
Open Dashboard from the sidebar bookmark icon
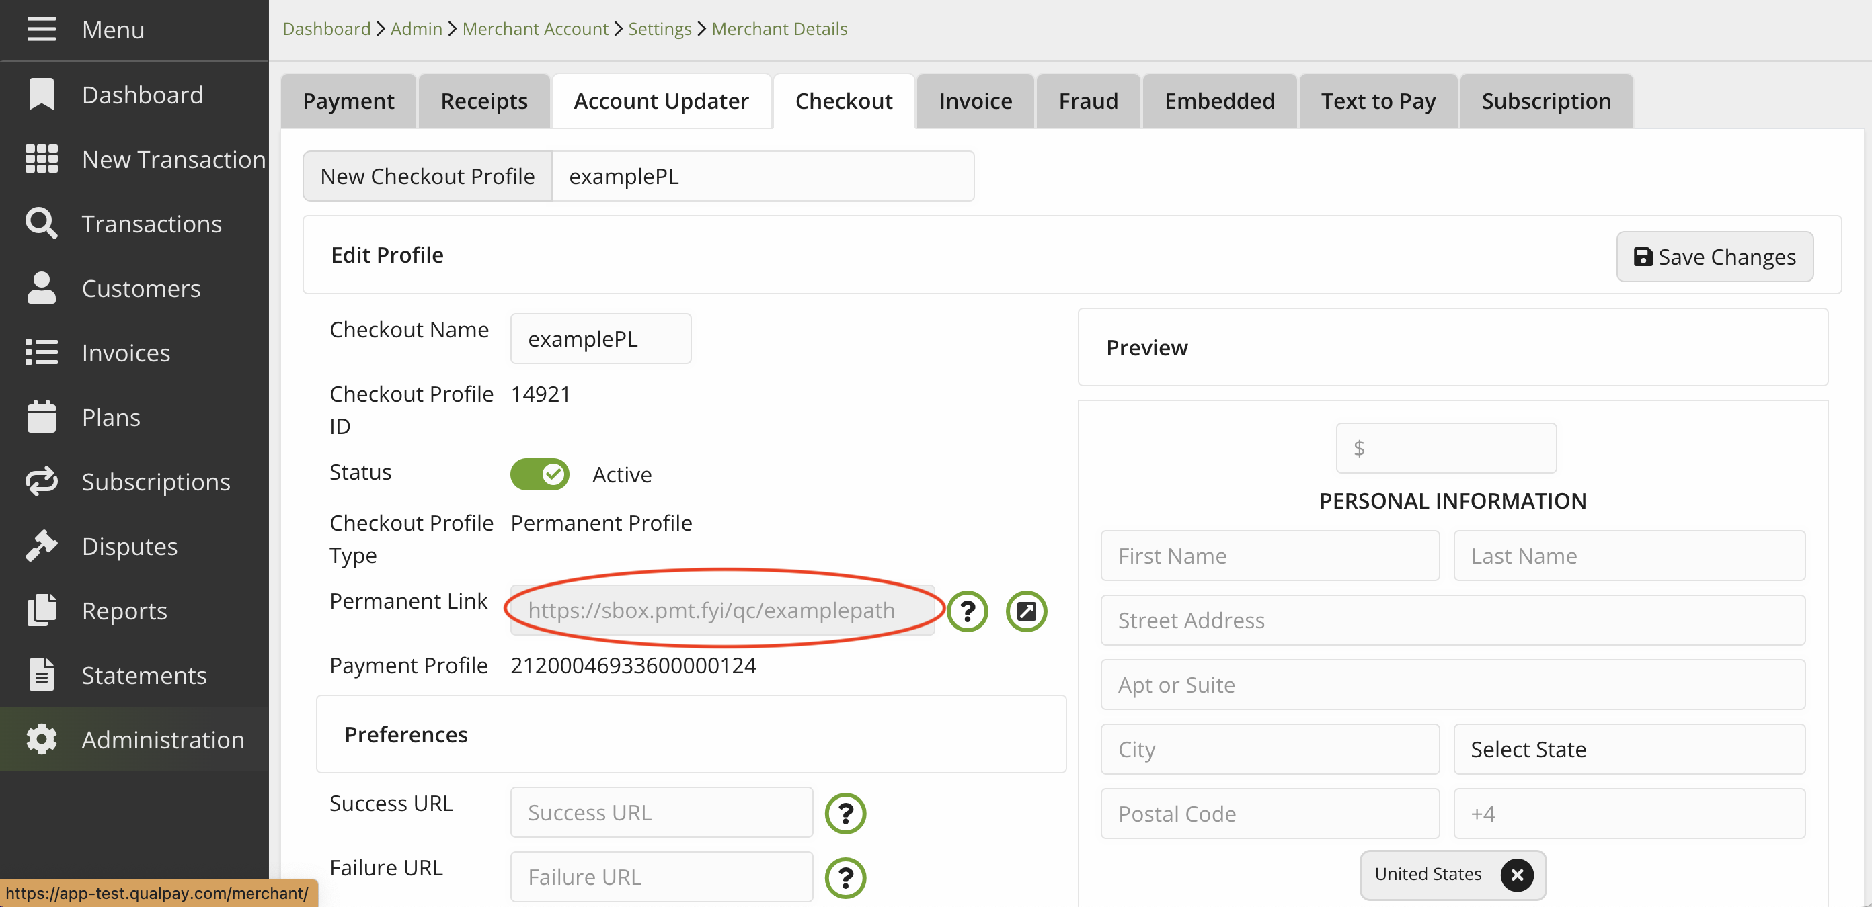point(42,95)
